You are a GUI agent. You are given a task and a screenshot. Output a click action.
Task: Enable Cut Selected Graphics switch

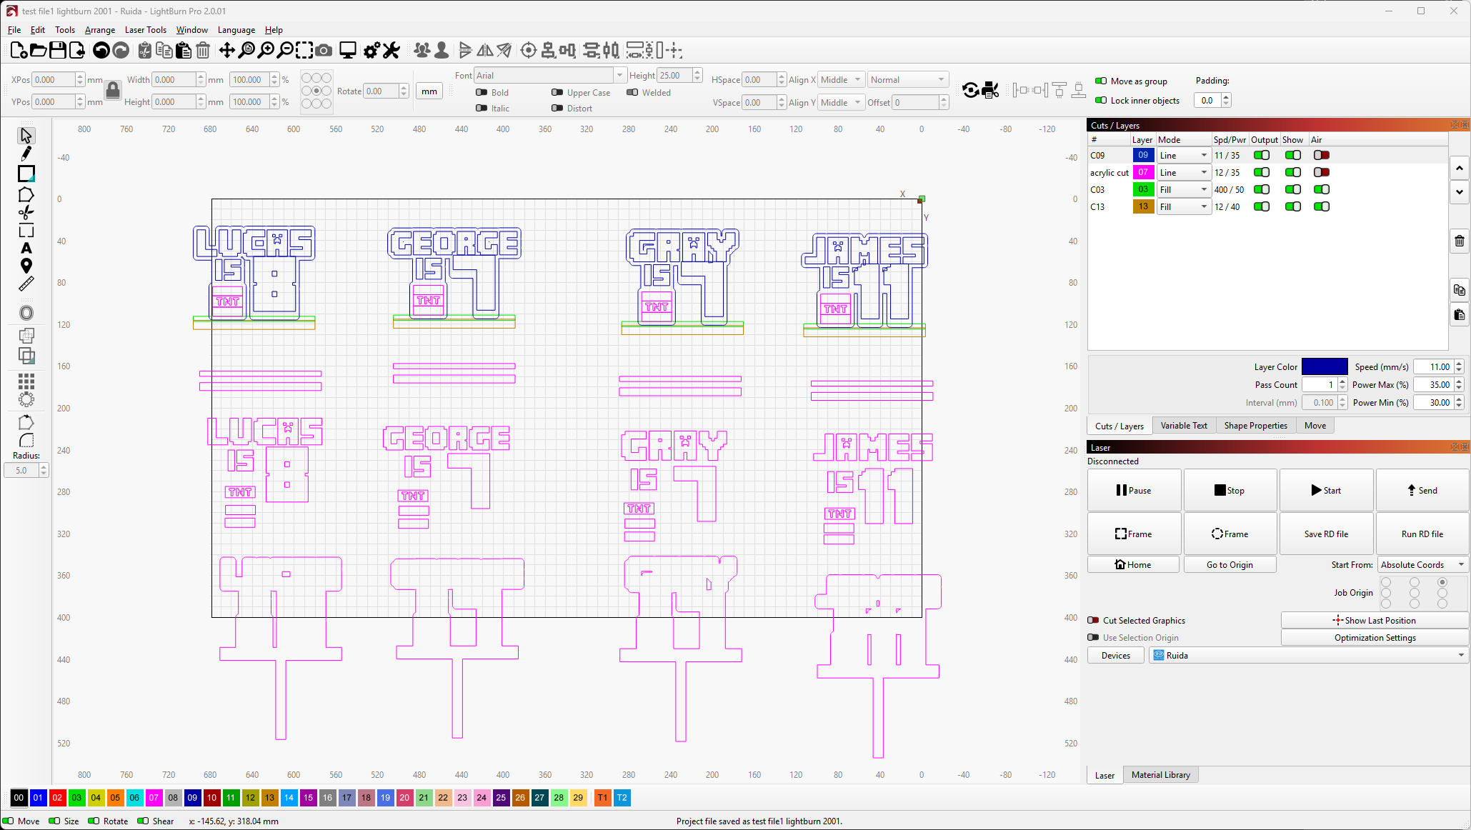pos(1093,620)
